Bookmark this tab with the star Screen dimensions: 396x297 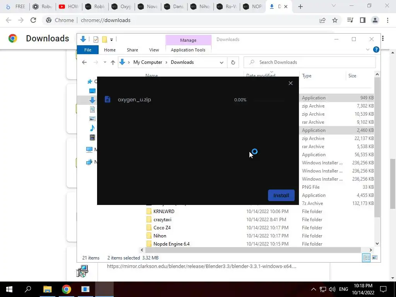coord(335,20)
